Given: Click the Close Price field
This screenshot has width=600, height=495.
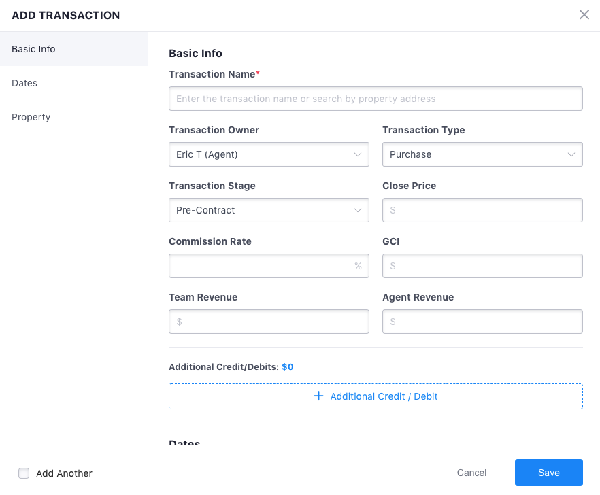Looking at the screenshot, I should point(482,210).
